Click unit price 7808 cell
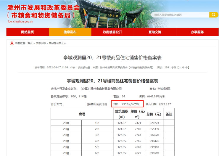 point(138,147)
